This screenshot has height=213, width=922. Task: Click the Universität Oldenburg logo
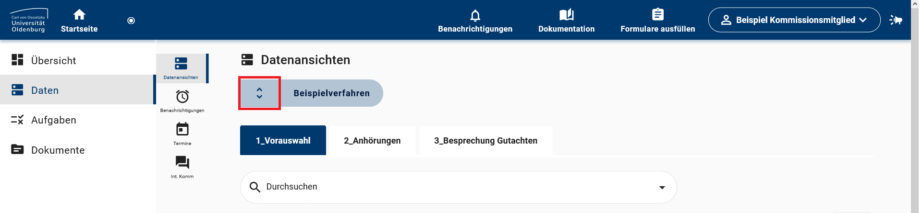click(28, 21)
